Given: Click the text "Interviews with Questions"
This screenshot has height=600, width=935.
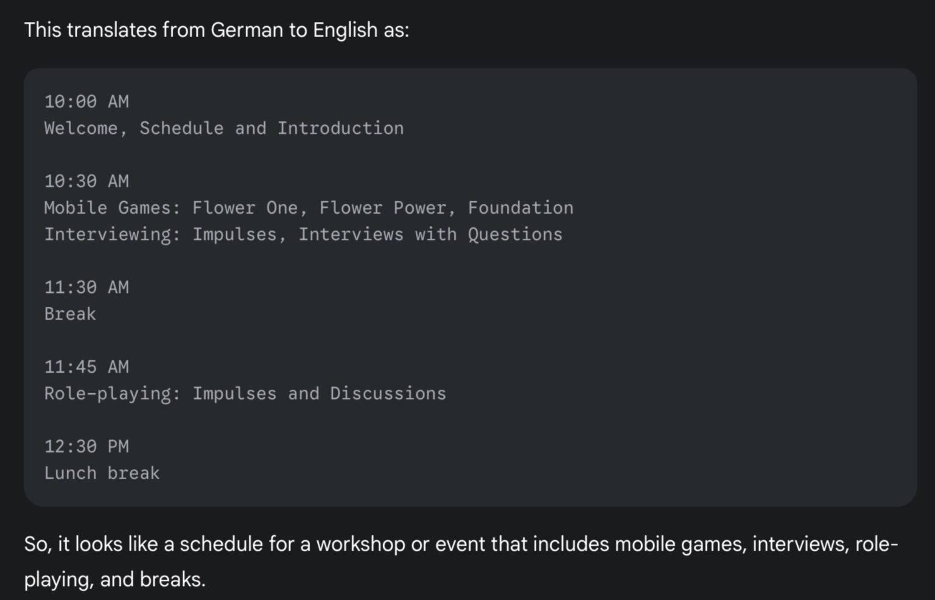Looking at the screenshot, I should tap(430, 235).
